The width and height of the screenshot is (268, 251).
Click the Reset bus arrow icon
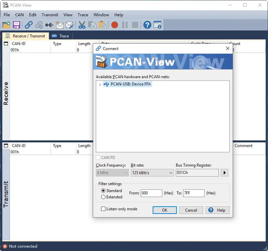pyautogui.click(x=49, y=25)
